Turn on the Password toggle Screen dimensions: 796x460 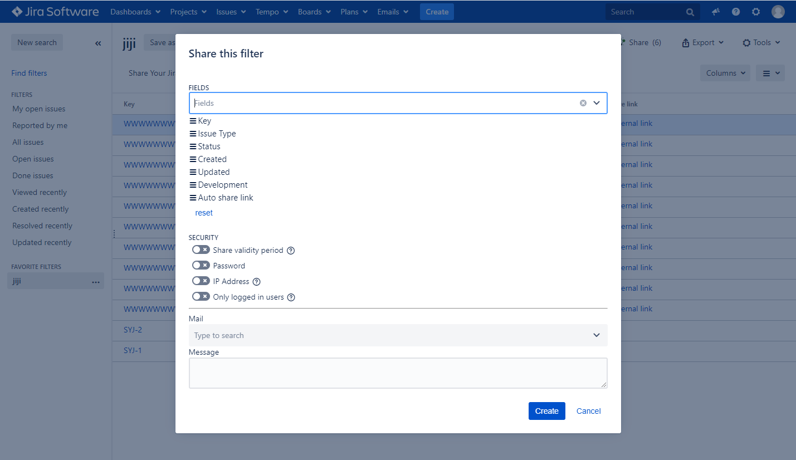click(201, 266)
